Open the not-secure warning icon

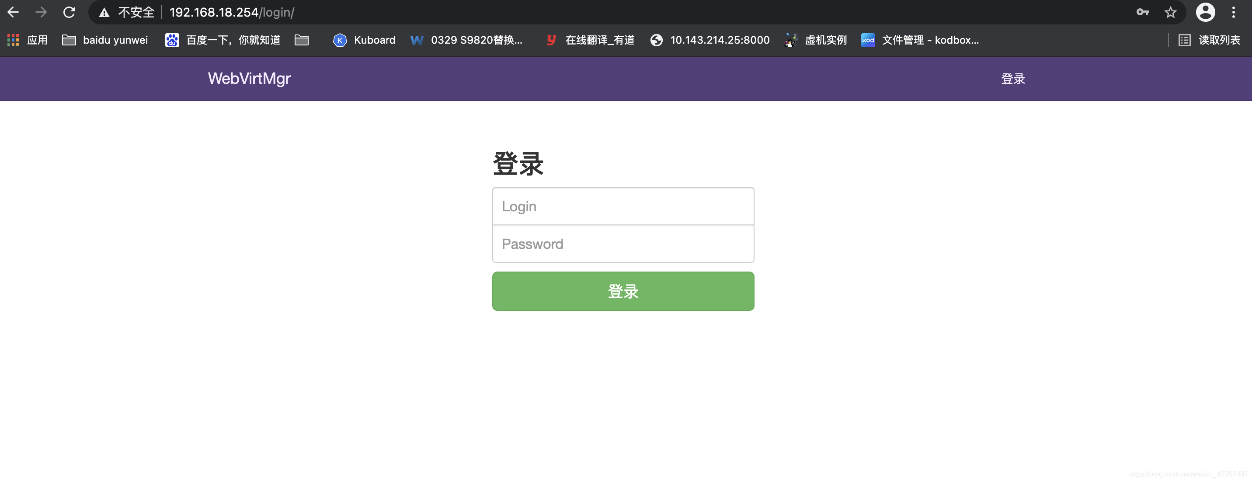coord(104,13)
